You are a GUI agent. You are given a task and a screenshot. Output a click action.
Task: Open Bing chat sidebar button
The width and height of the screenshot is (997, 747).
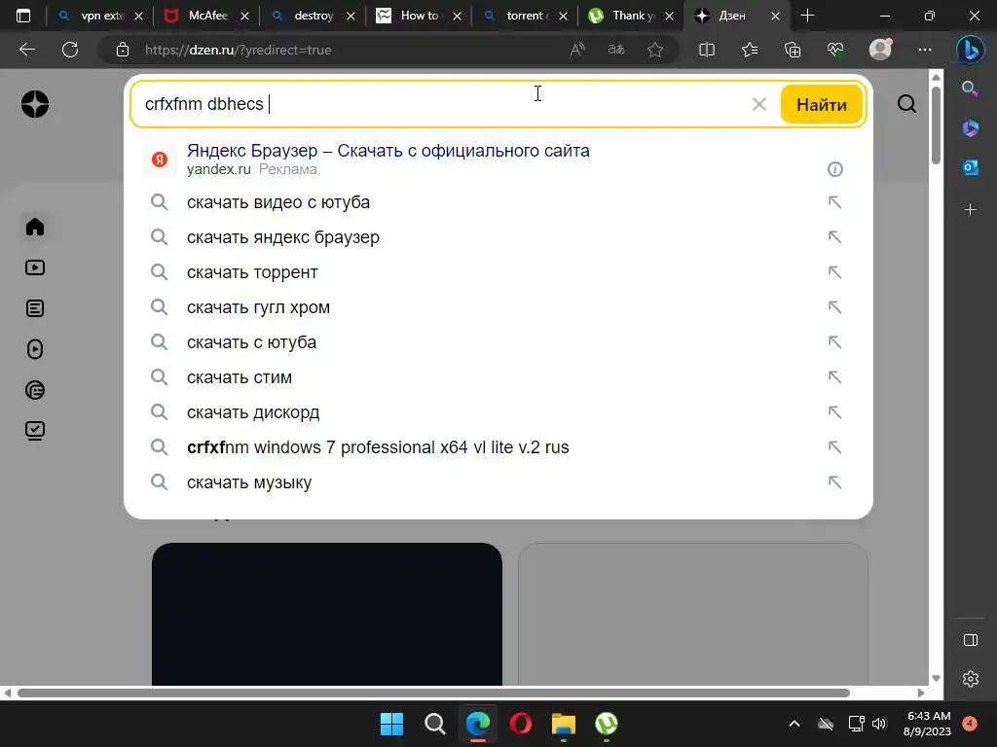(971, 51)
